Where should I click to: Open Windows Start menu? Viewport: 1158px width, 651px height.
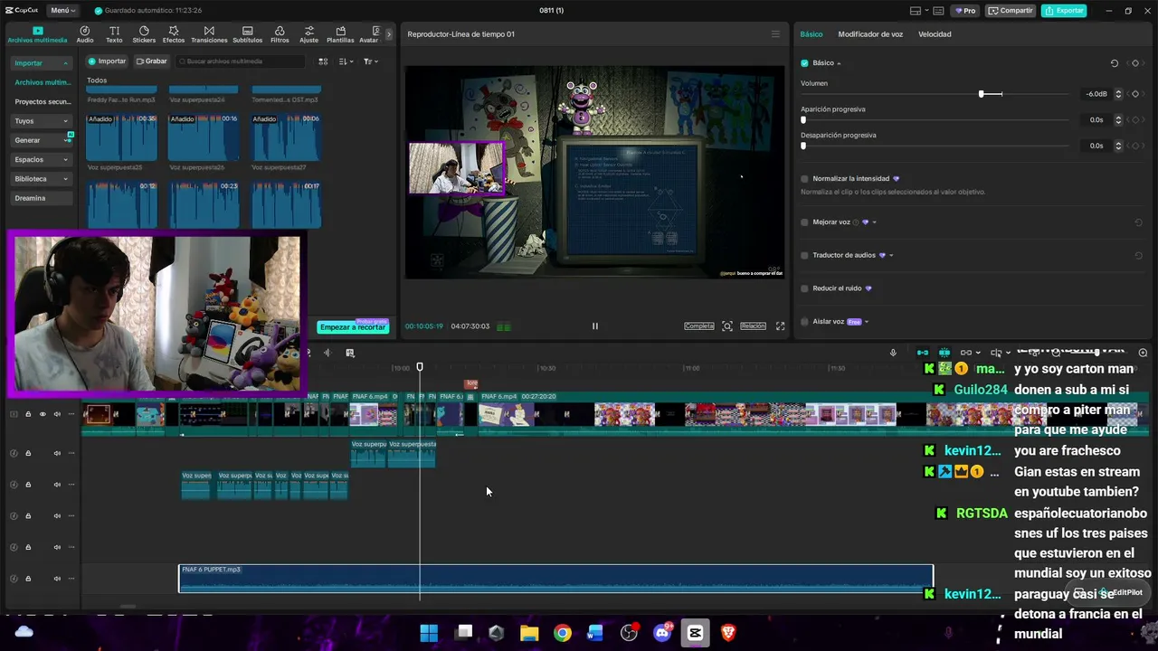coord(429,633)
